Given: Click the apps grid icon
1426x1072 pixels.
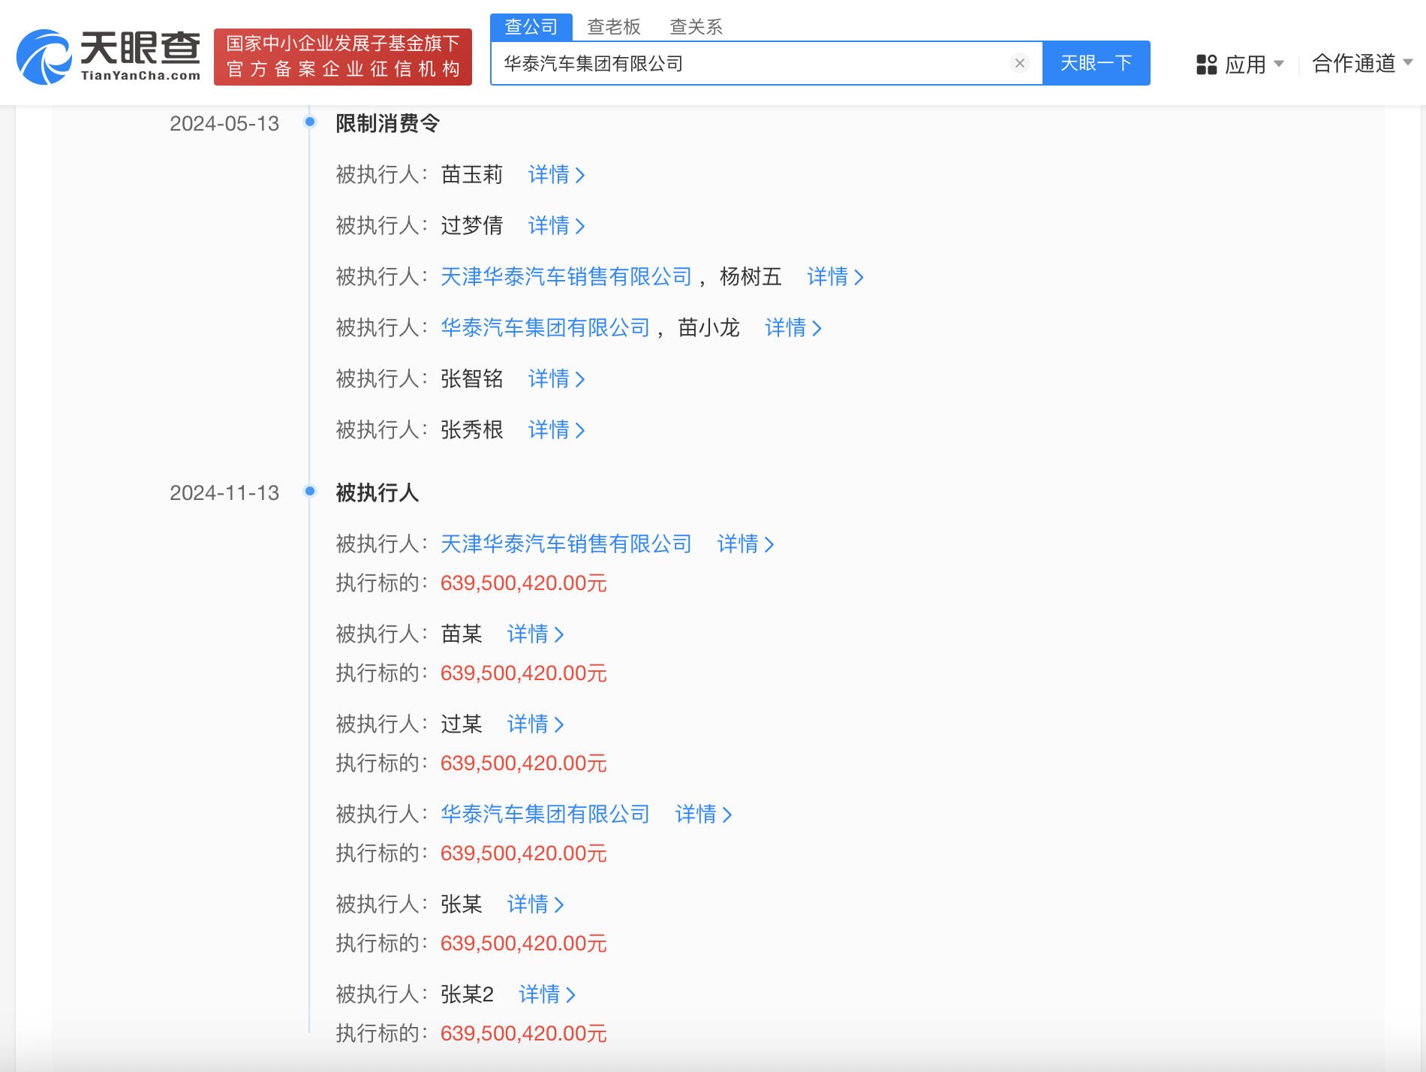Looking at the screenshot, I should click(1206, 65).
